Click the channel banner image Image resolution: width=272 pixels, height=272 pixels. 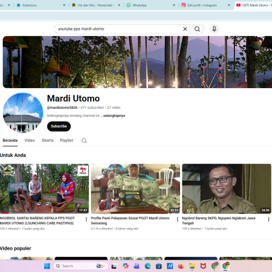click(137, 62)
